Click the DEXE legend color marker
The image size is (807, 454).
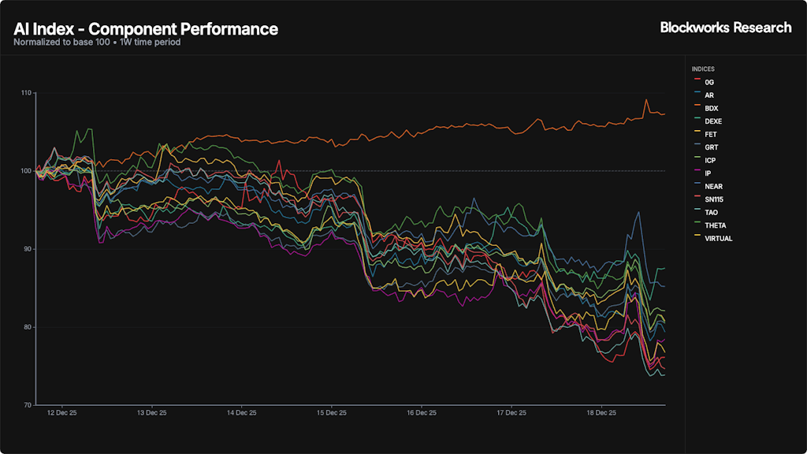click(696, 121)
